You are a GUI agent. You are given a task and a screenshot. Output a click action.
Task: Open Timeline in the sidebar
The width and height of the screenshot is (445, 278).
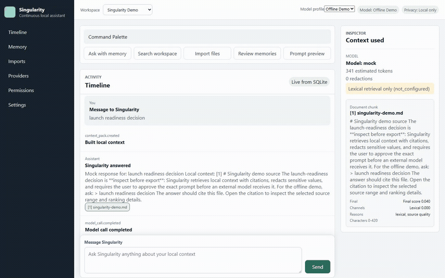18,32
